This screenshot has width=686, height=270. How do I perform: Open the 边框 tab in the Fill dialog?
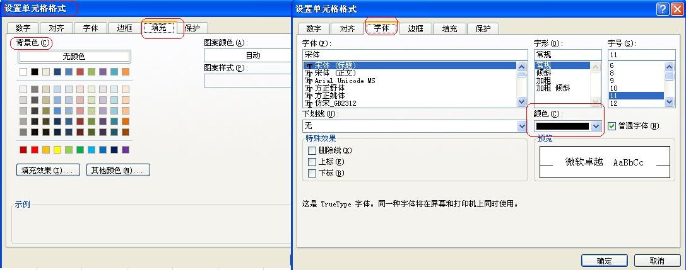pos(125,28)
